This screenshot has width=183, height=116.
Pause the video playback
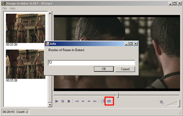[x=63, y=101]
